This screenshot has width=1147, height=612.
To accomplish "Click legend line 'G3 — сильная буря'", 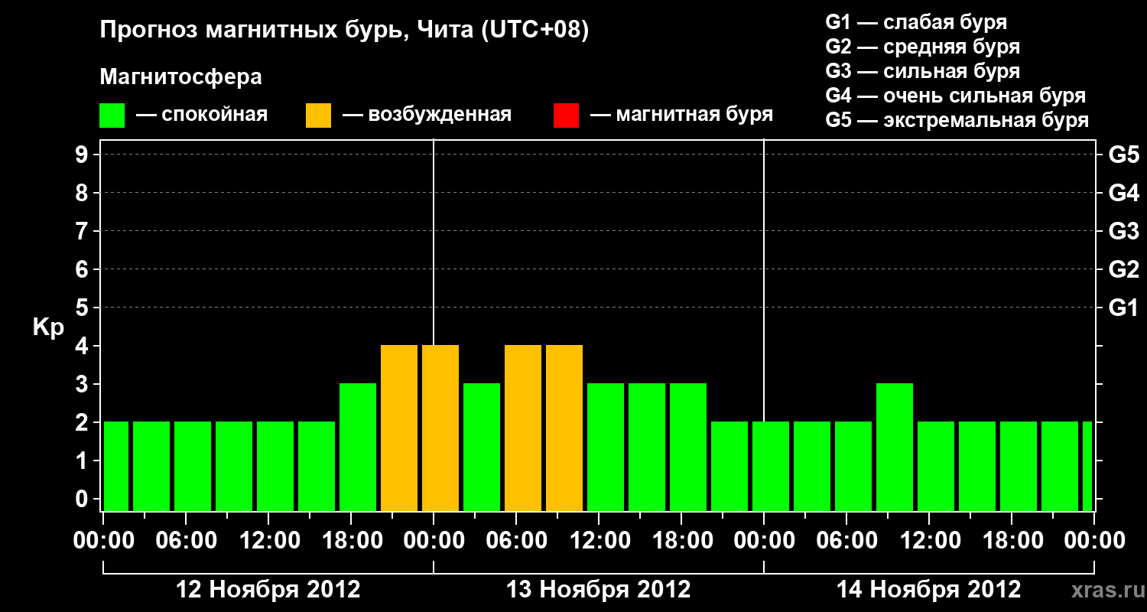I will (x=922, y=71).
